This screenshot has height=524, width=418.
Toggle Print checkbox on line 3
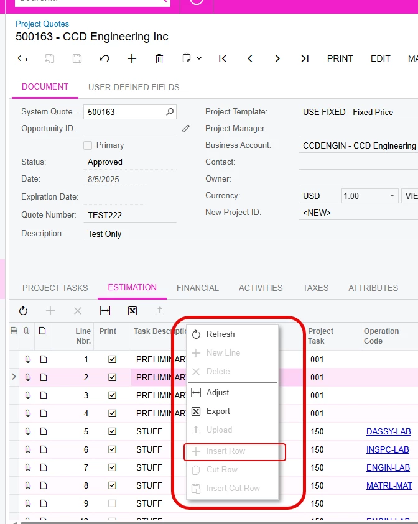113,395
